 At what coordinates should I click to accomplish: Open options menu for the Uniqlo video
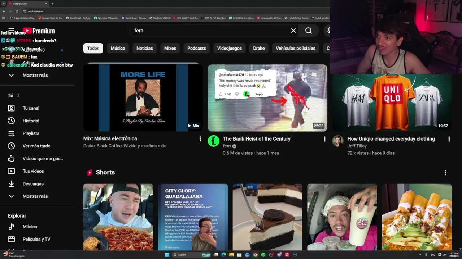(x=449, y=139)
